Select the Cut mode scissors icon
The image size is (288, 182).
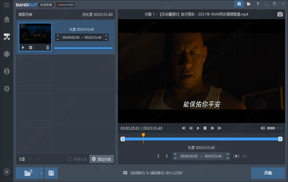pos(7,36)
